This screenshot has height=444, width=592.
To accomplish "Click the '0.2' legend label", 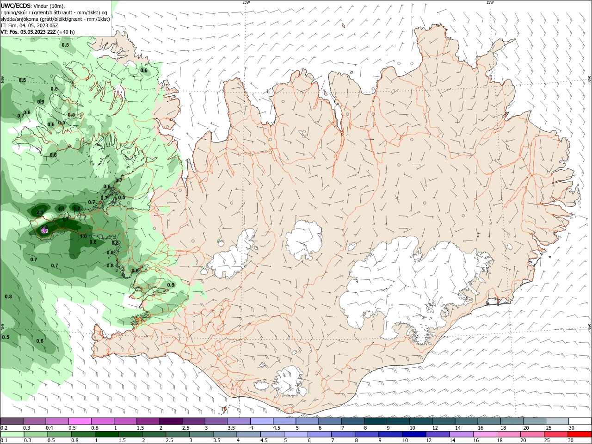I will click(4, 428).
